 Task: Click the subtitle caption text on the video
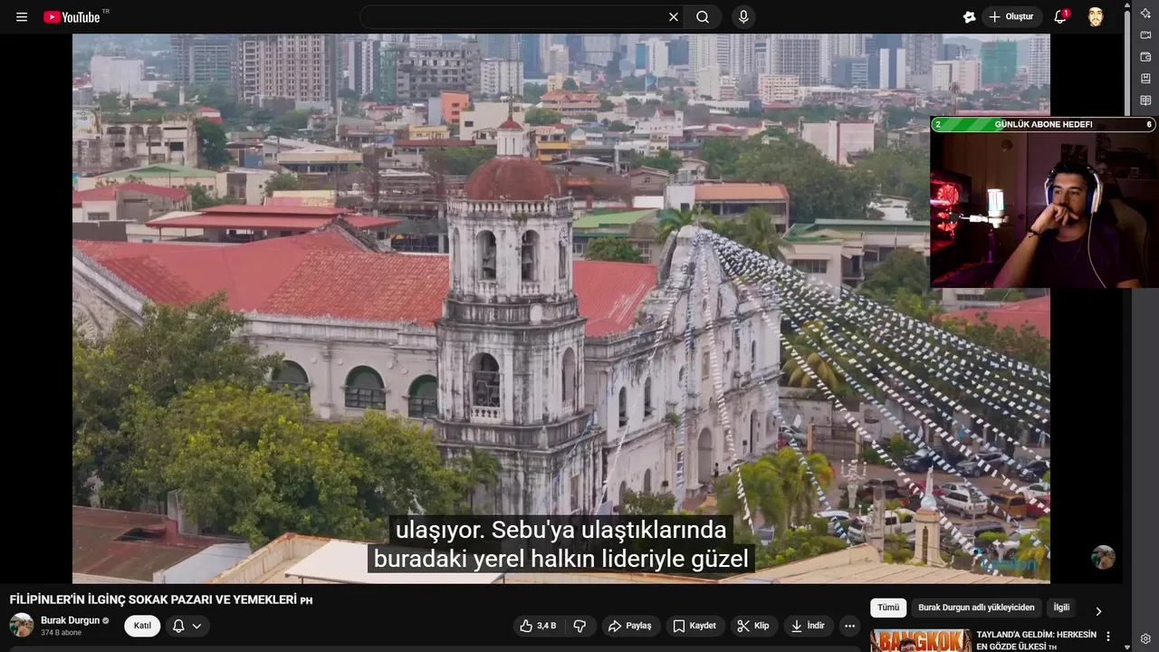tap(561, 544)
